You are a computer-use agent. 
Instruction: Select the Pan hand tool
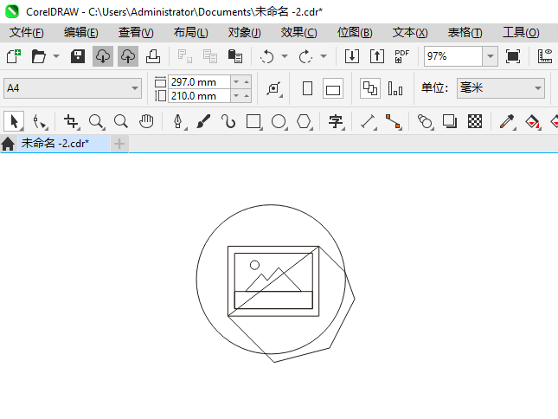pyautogui.click(x=146, y=122)
